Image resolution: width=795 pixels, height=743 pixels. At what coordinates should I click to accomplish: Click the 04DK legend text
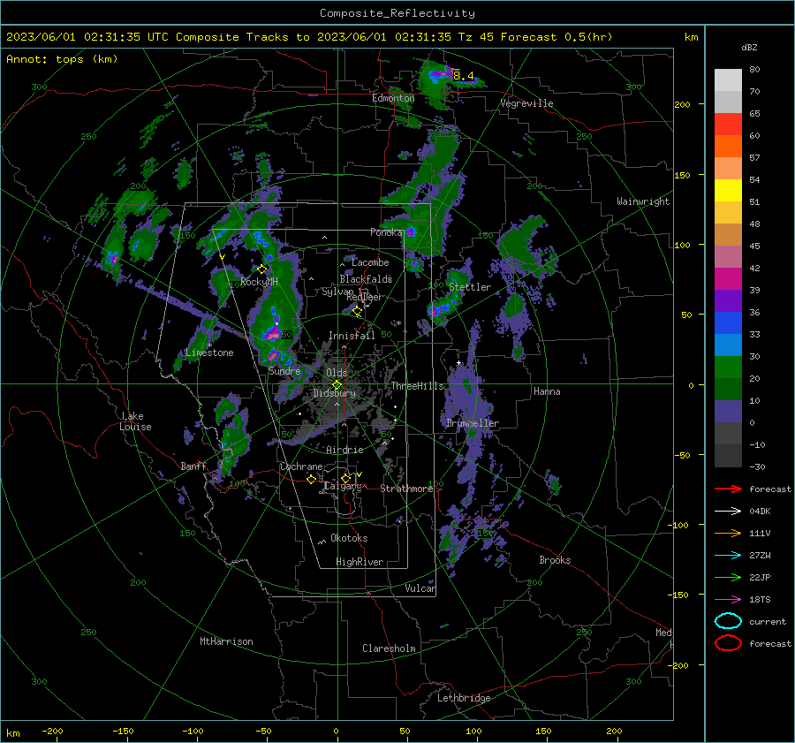tap(760, 512)
